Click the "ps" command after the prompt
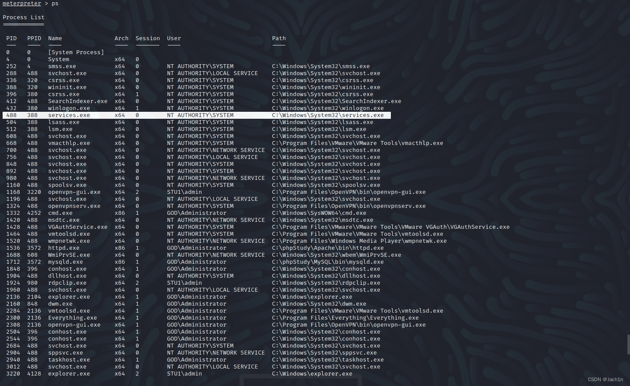This screenshot has height=386, width=630. coord(55,3)
